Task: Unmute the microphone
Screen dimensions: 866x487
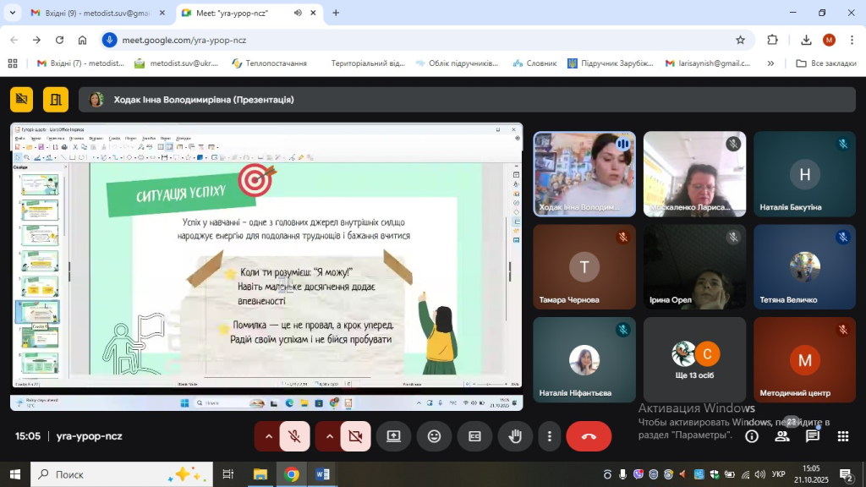Action: pos(295,436)
